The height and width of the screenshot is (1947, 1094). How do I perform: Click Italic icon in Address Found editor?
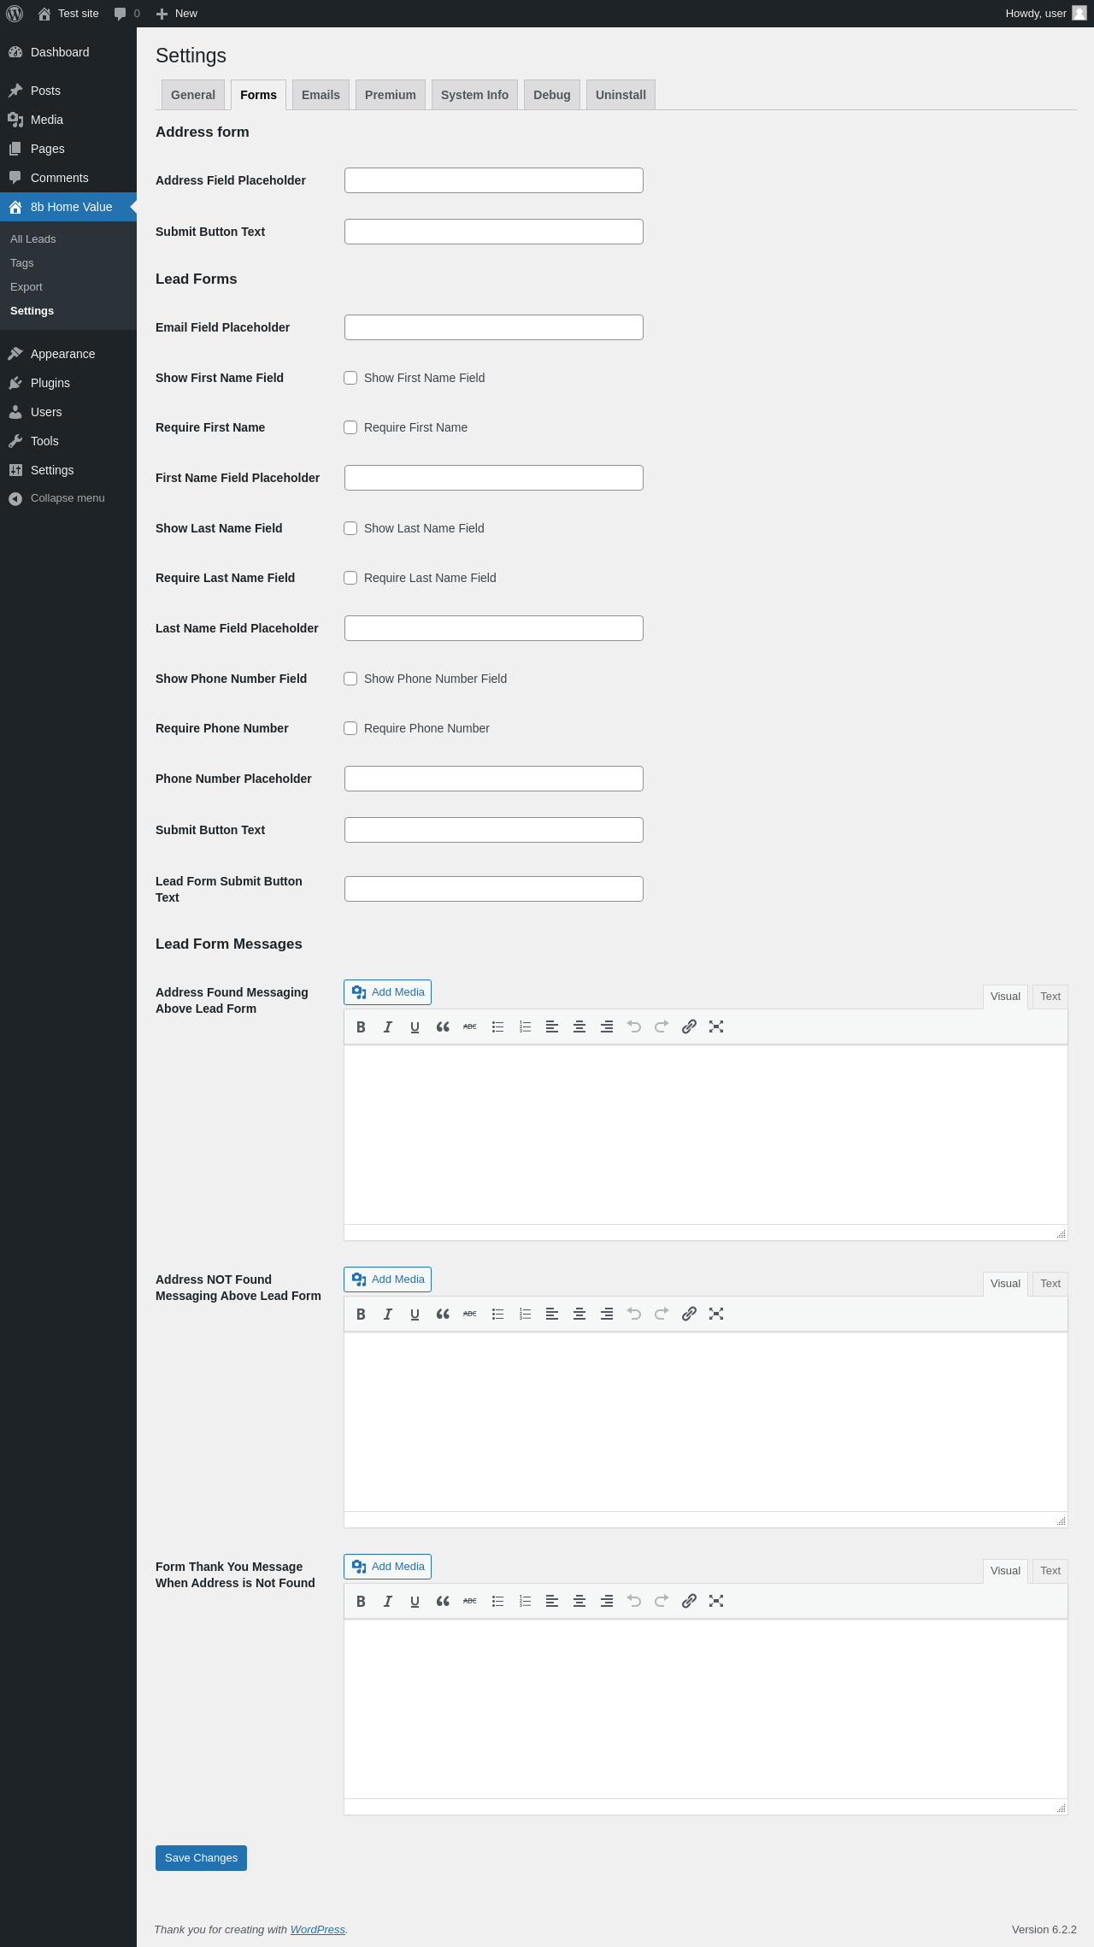pos(388,1026)
